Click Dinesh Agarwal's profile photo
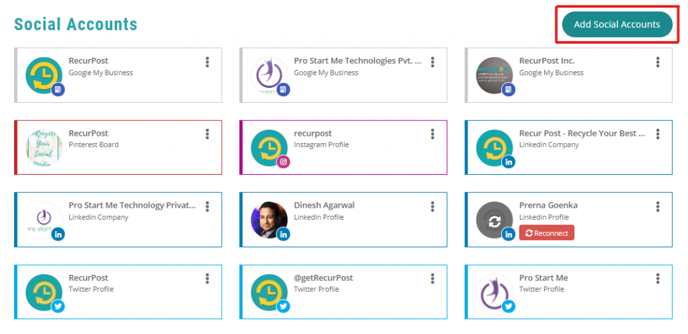Screen dimensions: 688x334 coord(269,220)
